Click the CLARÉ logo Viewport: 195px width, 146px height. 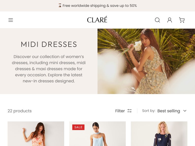(x=97, y=20)
